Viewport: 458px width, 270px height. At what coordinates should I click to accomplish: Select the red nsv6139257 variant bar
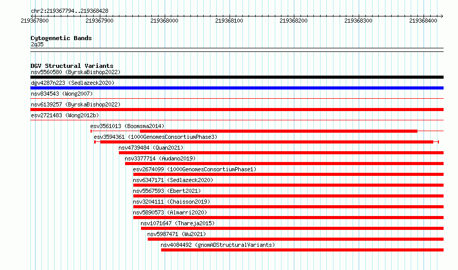pyautogui.click(x=237, y=110)
